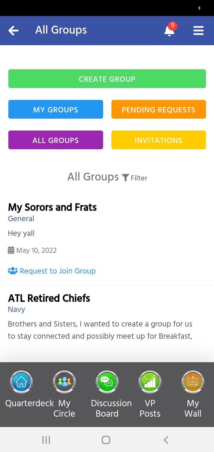Viewport: 214px width, 452px height.
Task: Tap Create Group
Action: pyautogui.click(x=107, y=79)
